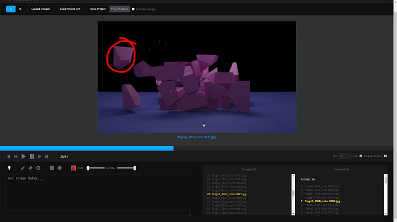The height and width of the screenshot is (222, 397).
Task: Click the play button
Action: 23,157
